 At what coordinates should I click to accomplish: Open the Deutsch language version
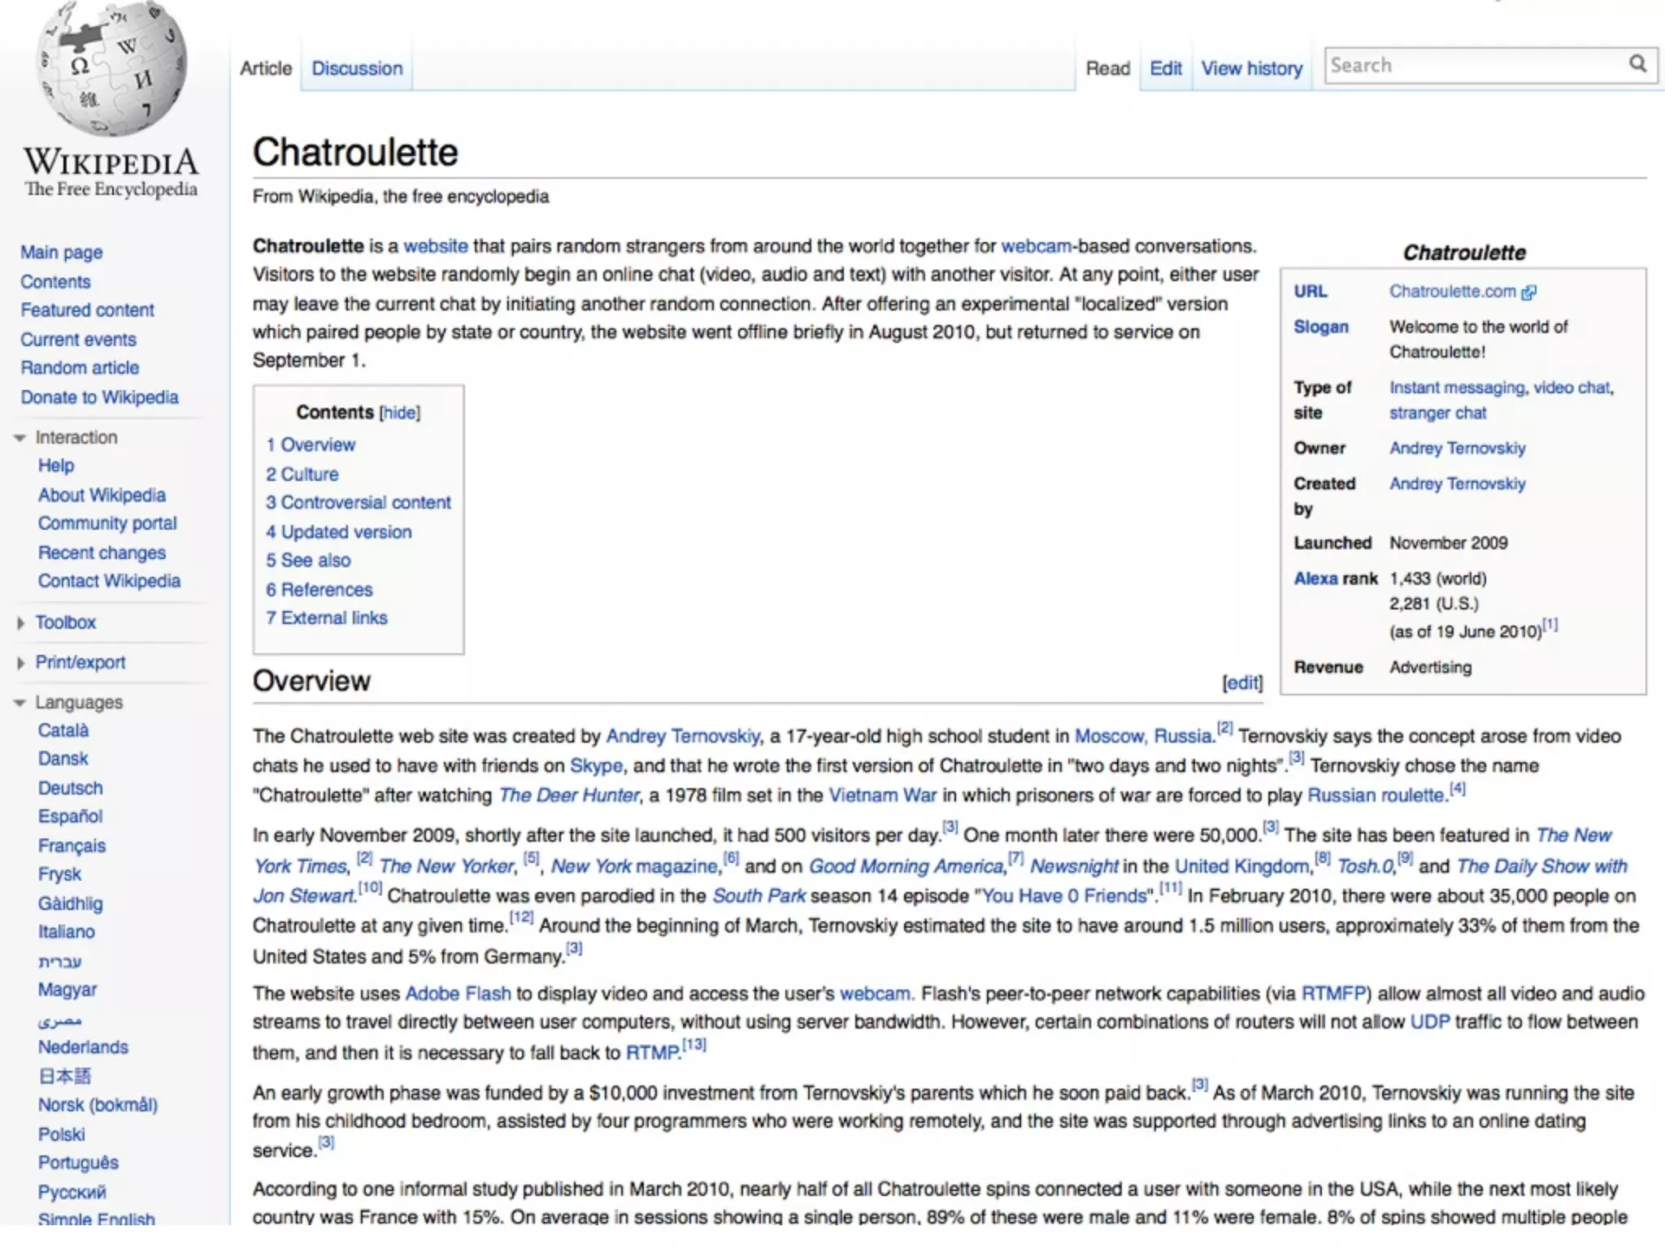71,788
